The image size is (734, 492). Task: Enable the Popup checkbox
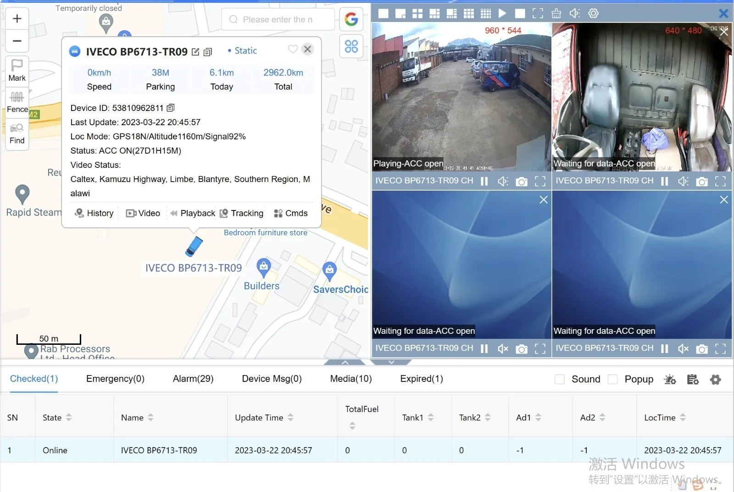tap(612, 379)
